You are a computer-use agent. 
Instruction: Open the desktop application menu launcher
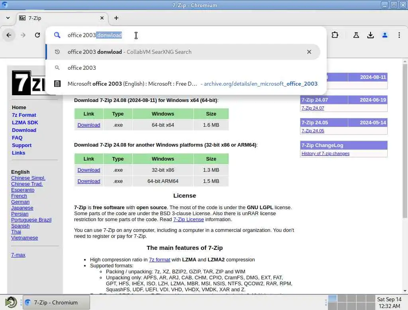(11, 302)
